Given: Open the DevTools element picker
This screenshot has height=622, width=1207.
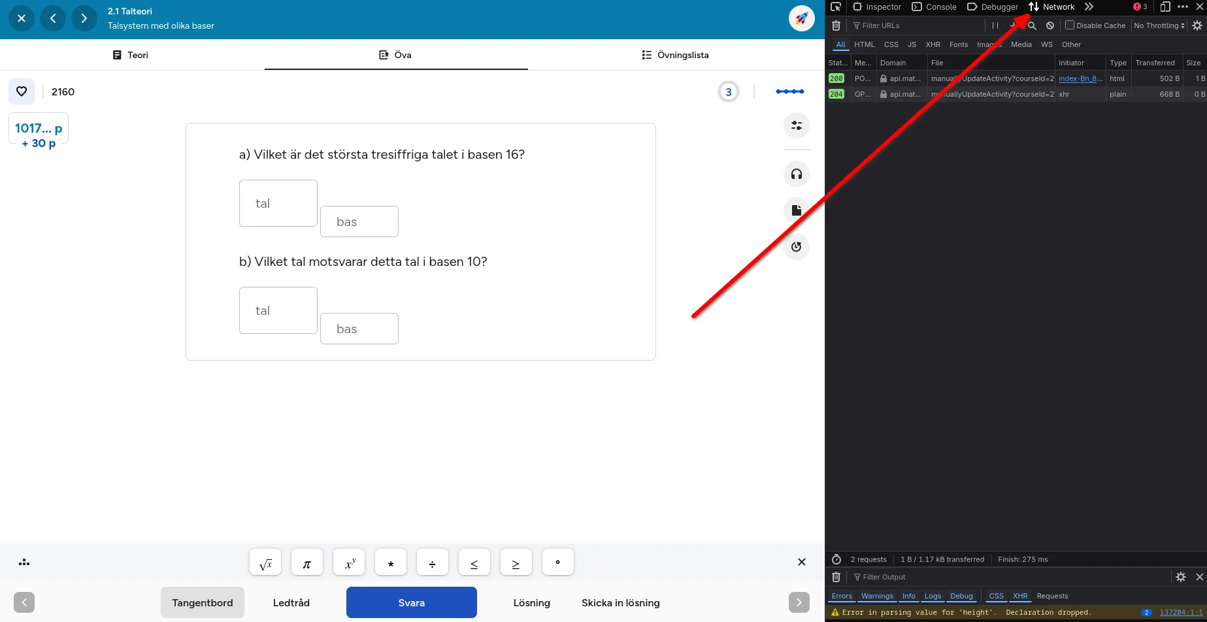Looking at the screenshot, I should tap(836, 7).
